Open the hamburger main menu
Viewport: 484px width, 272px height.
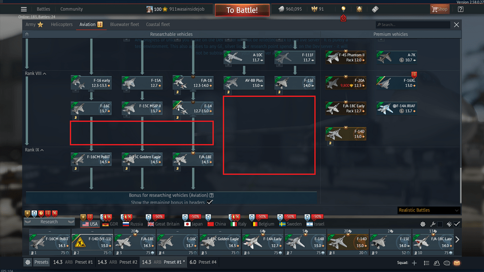pos(24,9)
